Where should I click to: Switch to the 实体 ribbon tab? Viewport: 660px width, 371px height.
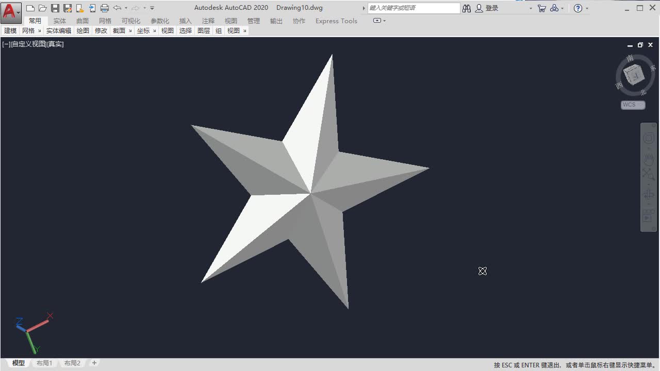tap(60, 21)
